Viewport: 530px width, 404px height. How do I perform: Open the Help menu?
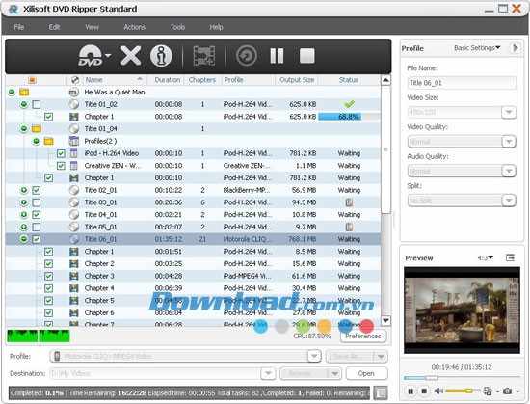(x=216, y=27)
